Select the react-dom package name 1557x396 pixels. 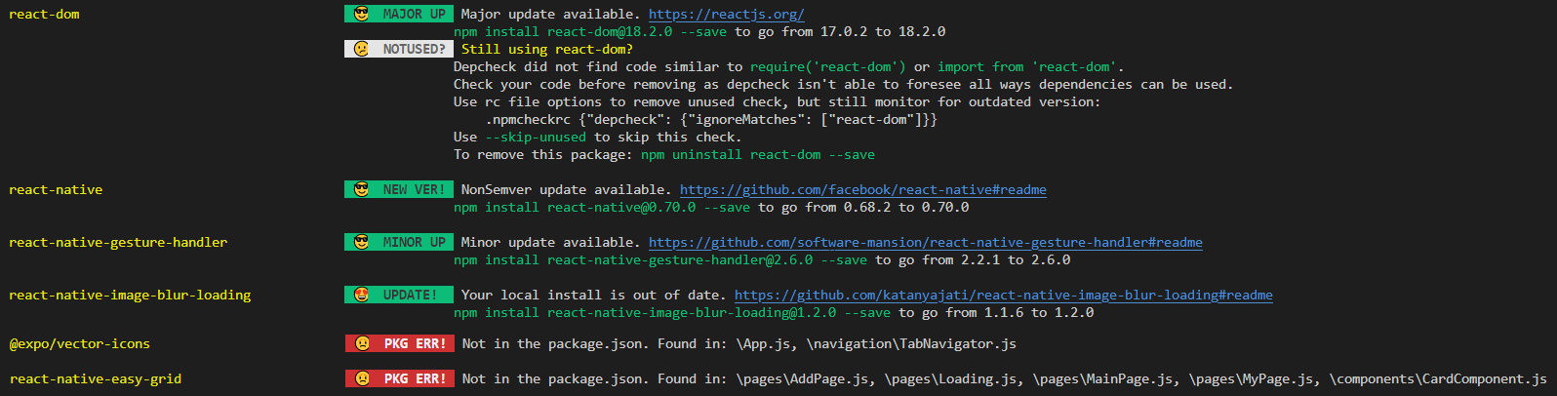tap(44, 15)
